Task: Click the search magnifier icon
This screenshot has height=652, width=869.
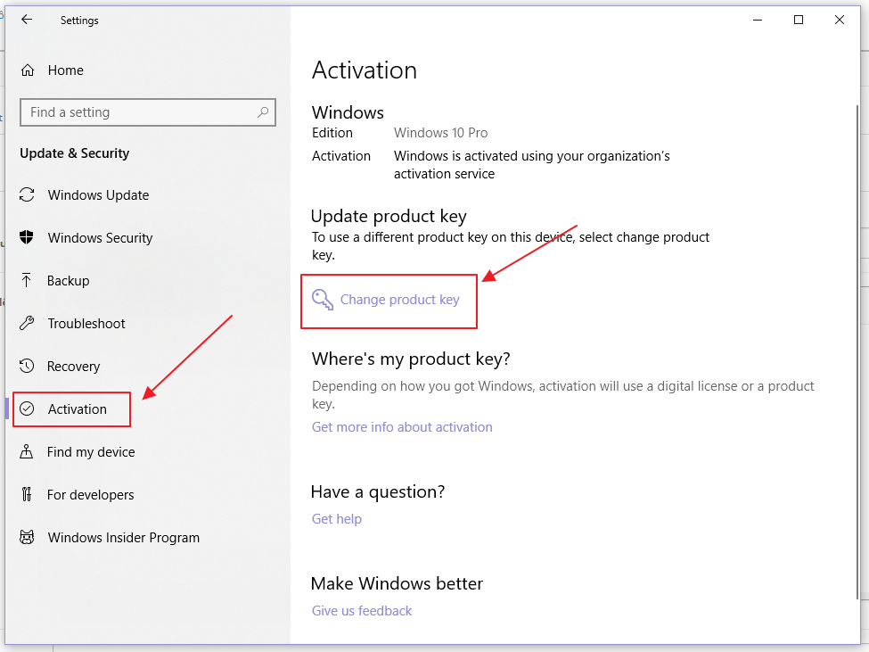Action: click(263, 112)
